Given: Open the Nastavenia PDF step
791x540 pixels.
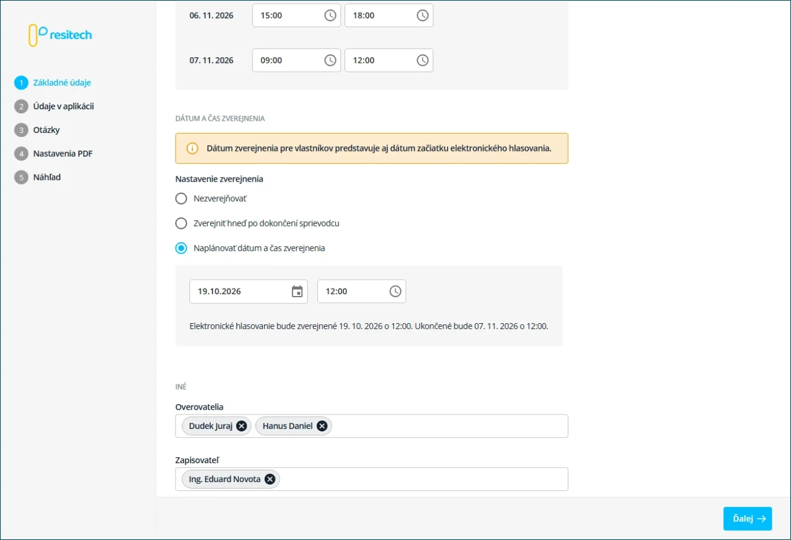Looking at the screenshot, I should click(63, 154).
